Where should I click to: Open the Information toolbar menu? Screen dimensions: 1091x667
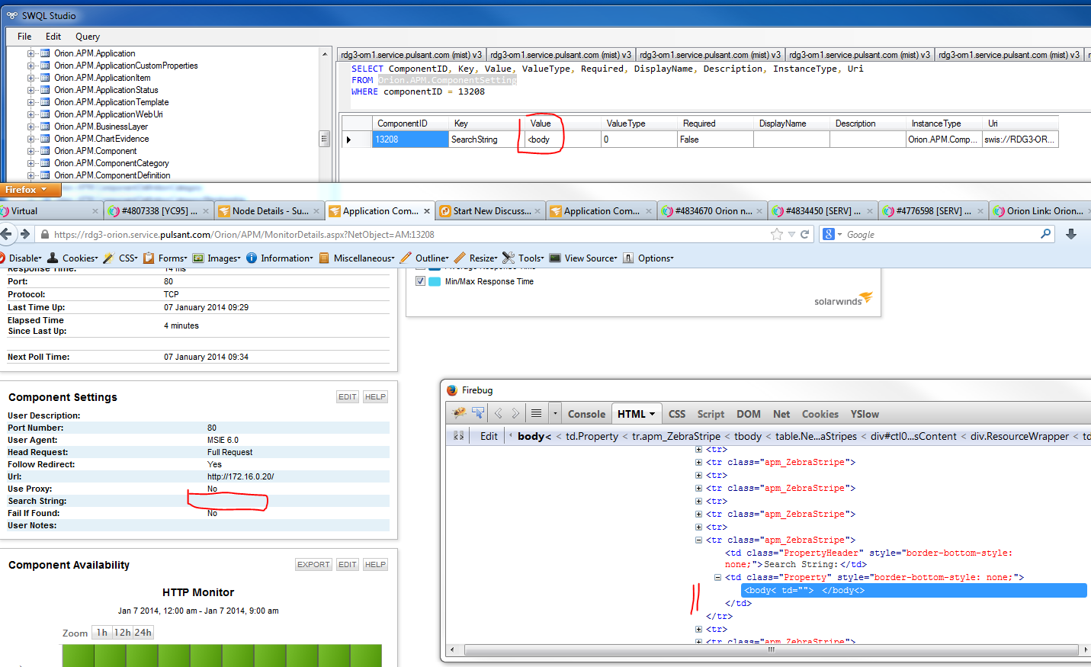pyautogui.click(x=280, y=258)
